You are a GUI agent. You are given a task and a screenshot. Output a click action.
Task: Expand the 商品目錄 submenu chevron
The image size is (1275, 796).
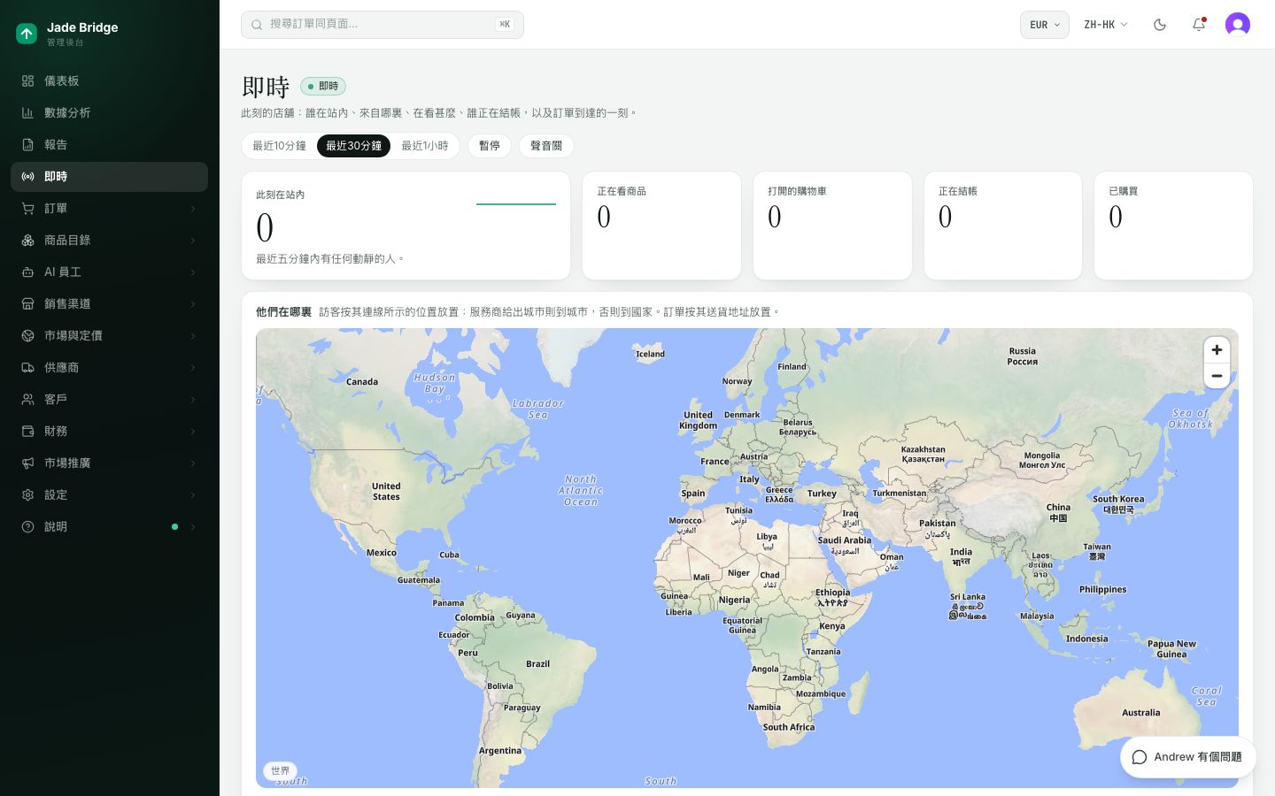[x=193, y=241]
